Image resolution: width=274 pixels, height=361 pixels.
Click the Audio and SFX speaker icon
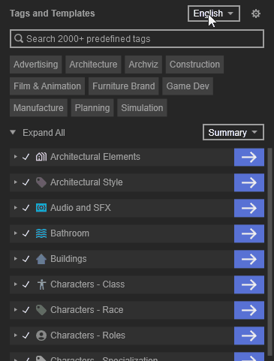41,208
